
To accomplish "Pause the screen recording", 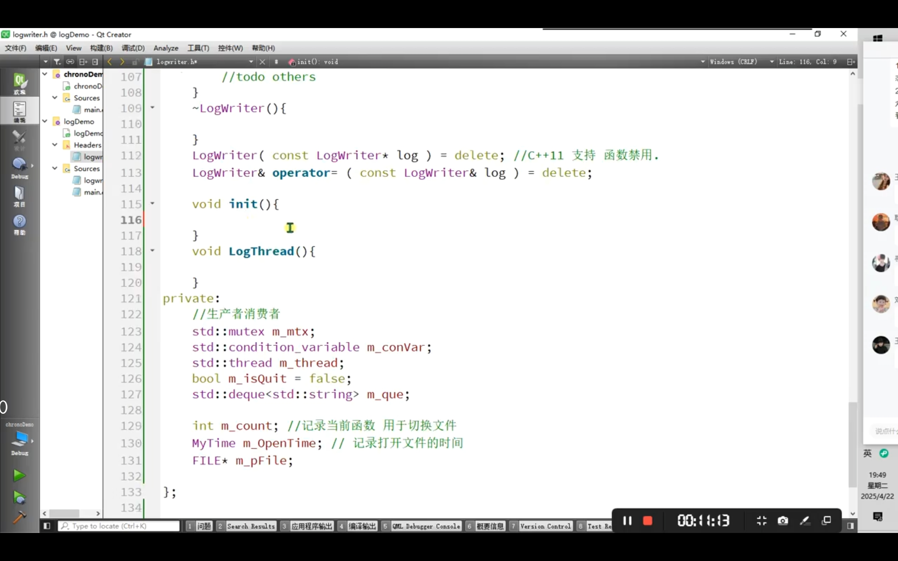I will [627, 521].
